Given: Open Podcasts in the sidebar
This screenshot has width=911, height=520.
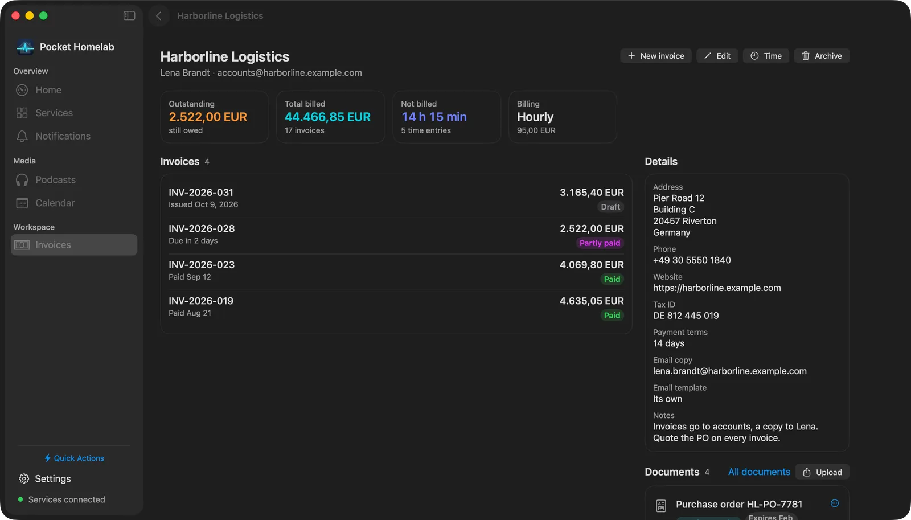Looking at the screenshot, I should tap(74, 180).
